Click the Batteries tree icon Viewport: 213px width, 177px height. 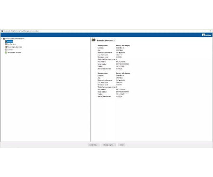coord(6,42)
